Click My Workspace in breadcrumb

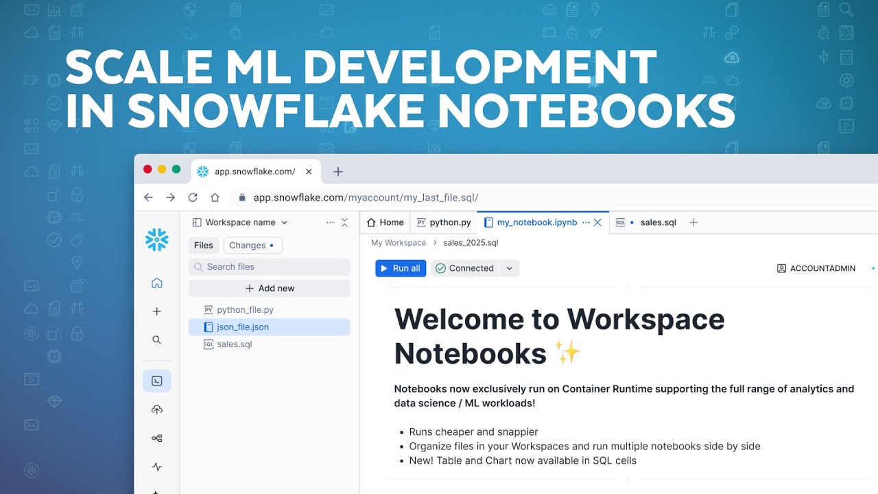399,243
